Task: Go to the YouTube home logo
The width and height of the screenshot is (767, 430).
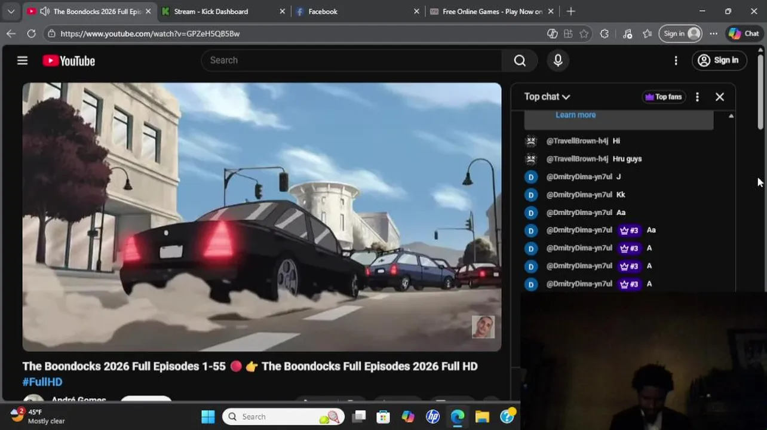Action: point(69,60)
